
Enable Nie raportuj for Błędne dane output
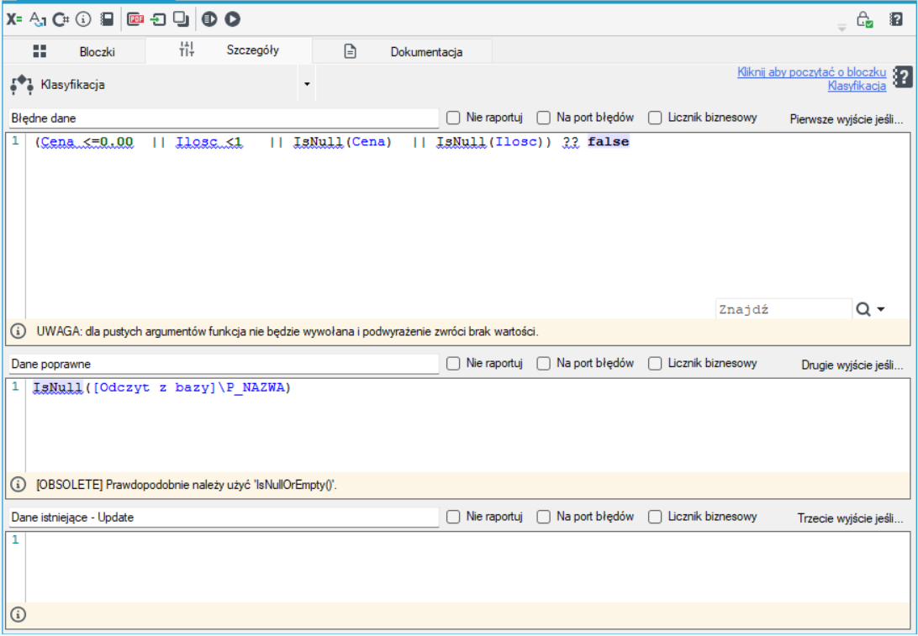pos(453,118)
